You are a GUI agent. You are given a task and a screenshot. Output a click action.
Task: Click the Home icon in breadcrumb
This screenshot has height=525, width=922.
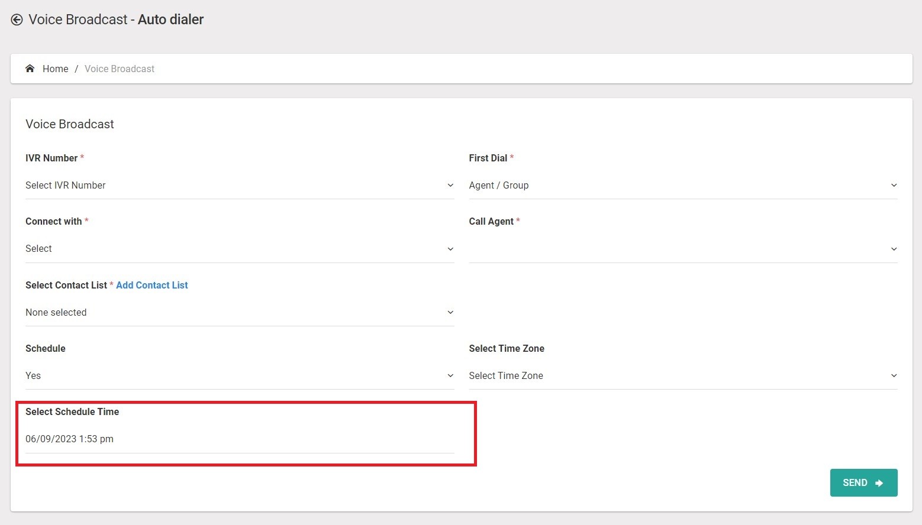(x=30, y=69)
